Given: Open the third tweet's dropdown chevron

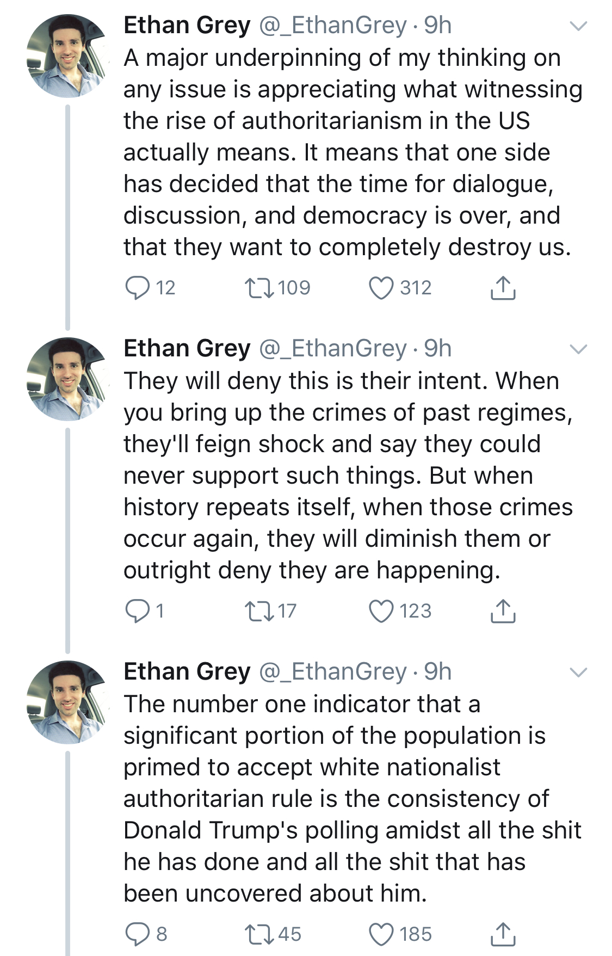Looking at the screenshot, I should 578,672.
